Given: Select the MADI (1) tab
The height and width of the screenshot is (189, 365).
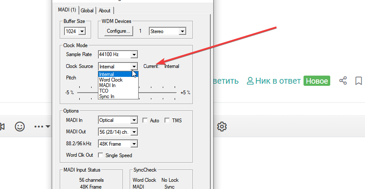Looking at the screenshot, I should click(x=67, y=10).
